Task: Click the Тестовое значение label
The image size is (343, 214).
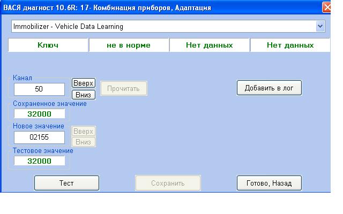Action: [43, 151]
